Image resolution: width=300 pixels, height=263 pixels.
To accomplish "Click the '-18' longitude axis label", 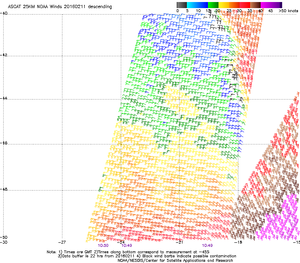I will (238, 242).
